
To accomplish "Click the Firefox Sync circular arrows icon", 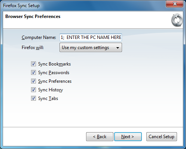I will coord(177,20).
